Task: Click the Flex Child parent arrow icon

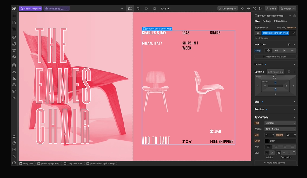Action: point(289,44)
